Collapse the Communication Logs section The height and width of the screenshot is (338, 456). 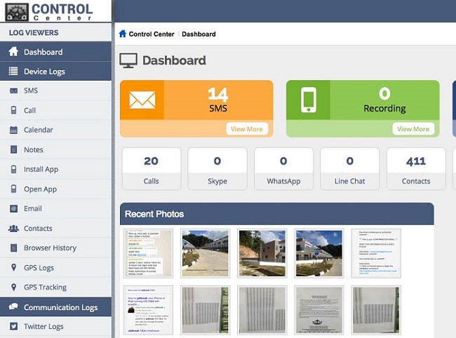pyautogui.click(x=60, y=307)
